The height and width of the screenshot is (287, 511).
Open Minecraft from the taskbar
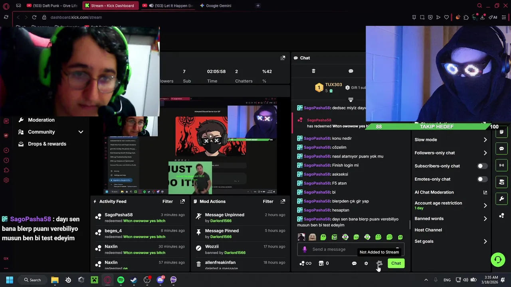pos(94,280)
